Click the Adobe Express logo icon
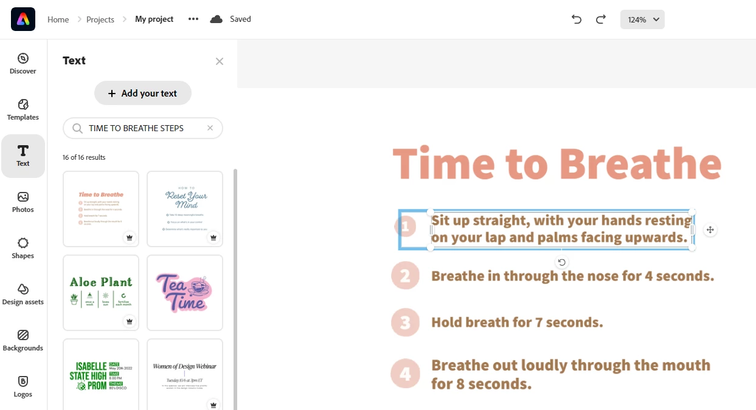756x410 pixels. (23, 19)
